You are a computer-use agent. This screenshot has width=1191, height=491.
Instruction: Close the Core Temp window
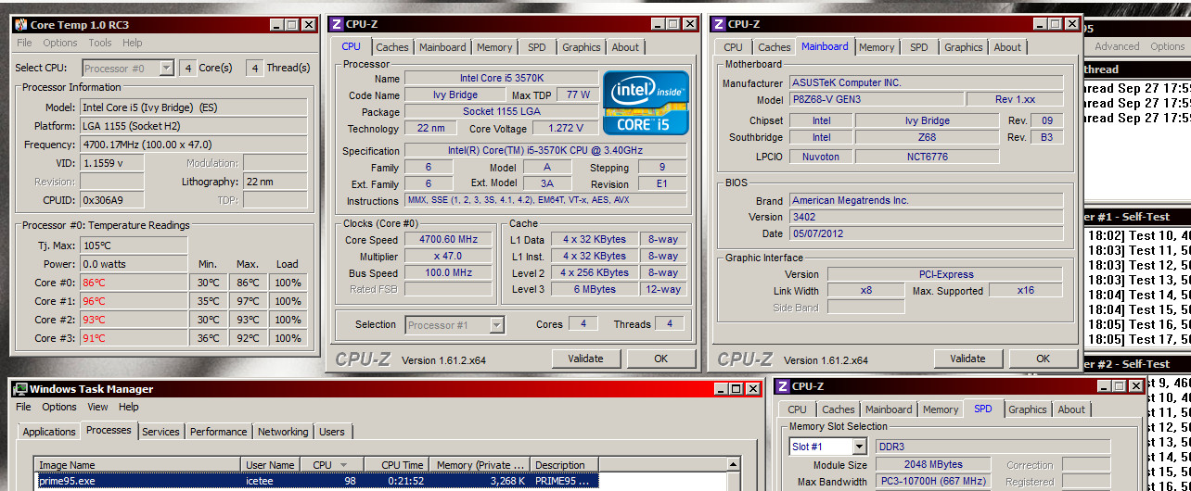(309, 25)
